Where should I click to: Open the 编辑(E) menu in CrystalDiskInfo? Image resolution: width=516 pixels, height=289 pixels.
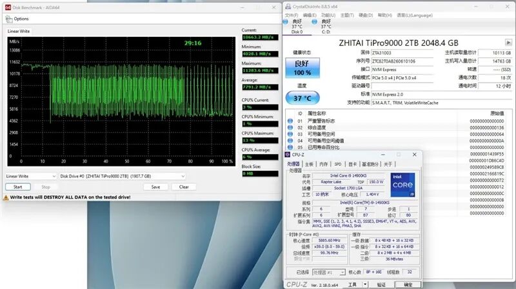click(310, 15)
